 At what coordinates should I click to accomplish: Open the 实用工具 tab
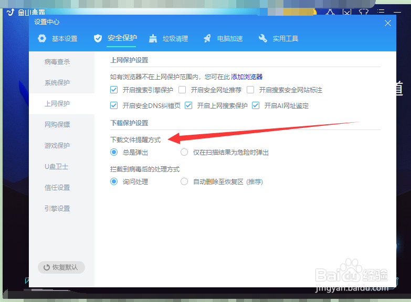(x=278, y=38)
